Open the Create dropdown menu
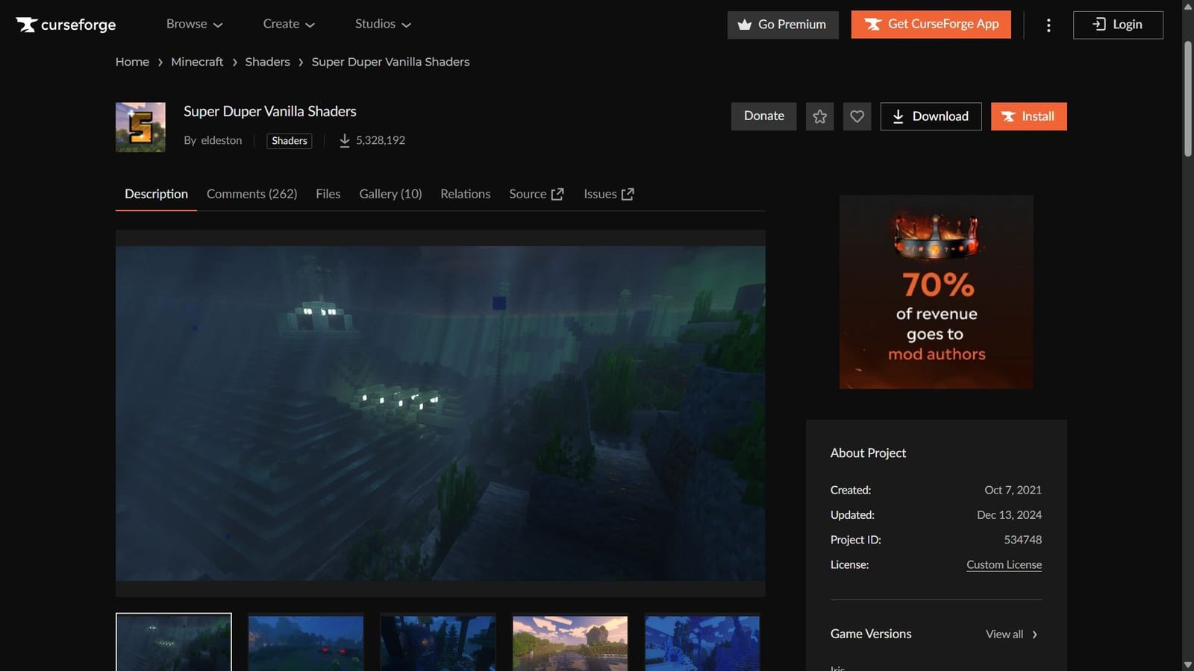Screen dimensions: 1194x671 288,24
